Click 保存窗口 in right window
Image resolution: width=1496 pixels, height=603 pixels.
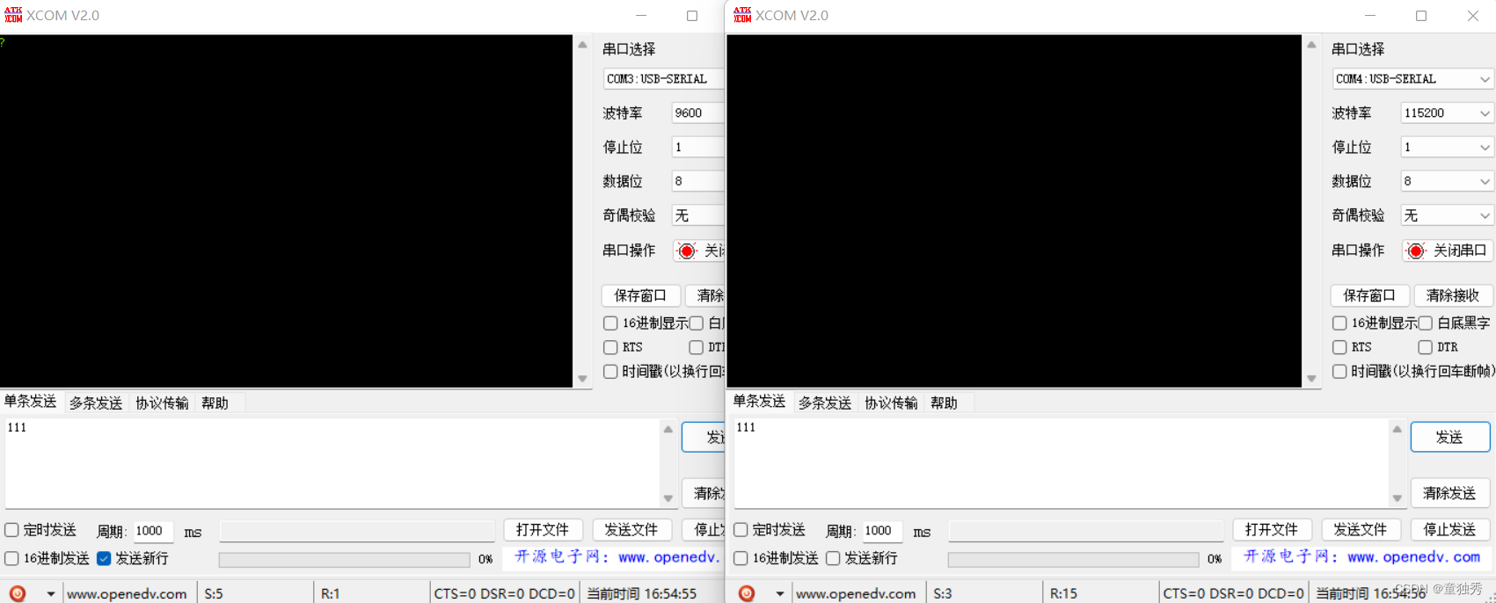(1369, 295)
